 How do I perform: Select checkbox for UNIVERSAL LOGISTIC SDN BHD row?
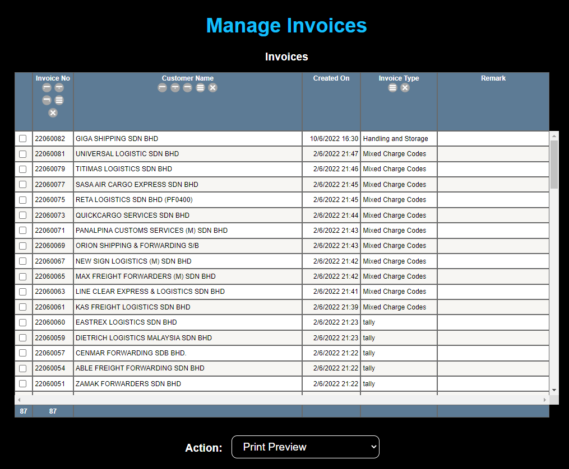(23, 154)
